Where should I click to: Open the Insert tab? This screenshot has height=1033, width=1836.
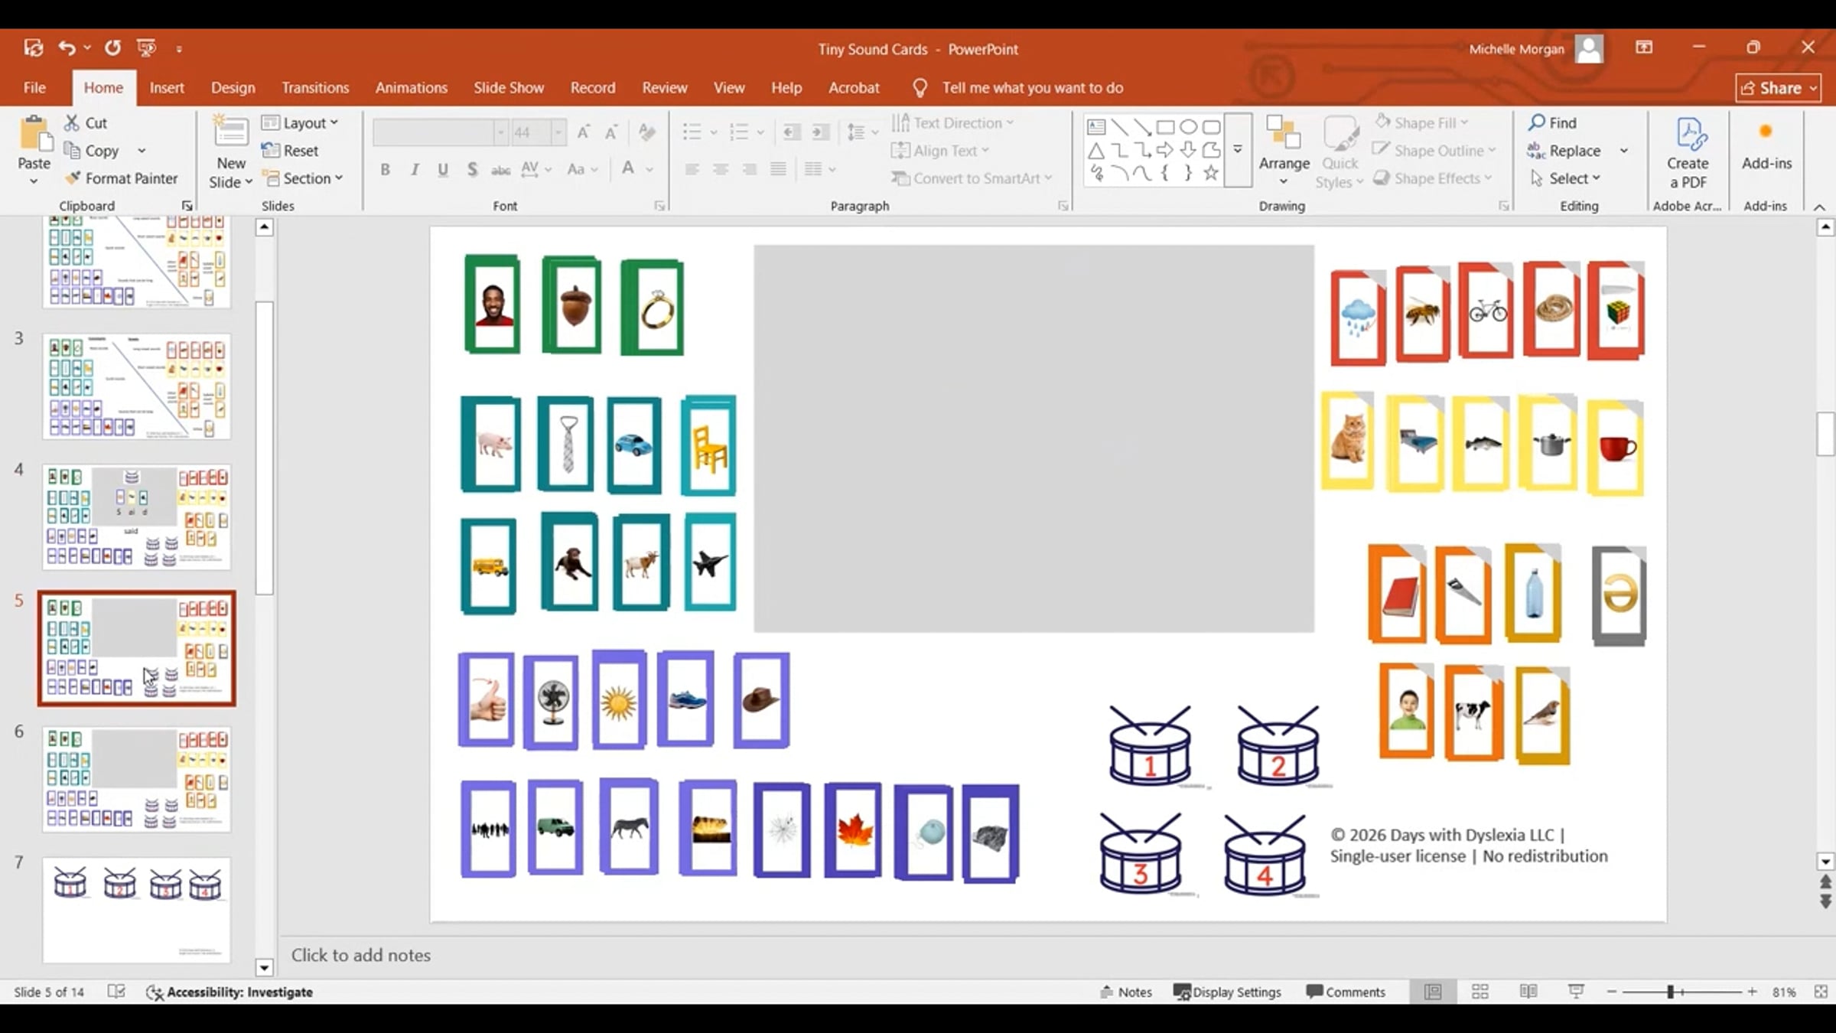tap(167, 87)
